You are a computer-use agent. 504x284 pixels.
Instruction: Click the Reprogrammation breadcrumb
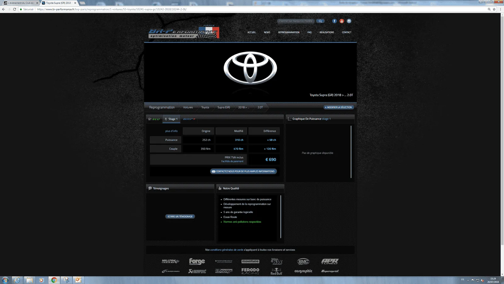pyautogui.click(x=162, y=107)
